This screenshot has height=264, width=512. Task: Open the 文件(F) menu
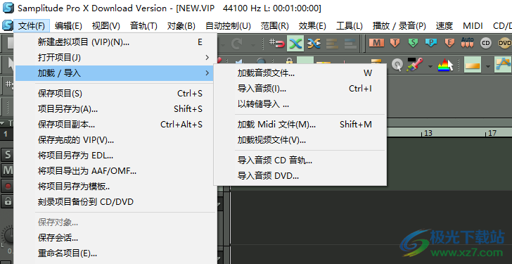(x=32, y=25)
